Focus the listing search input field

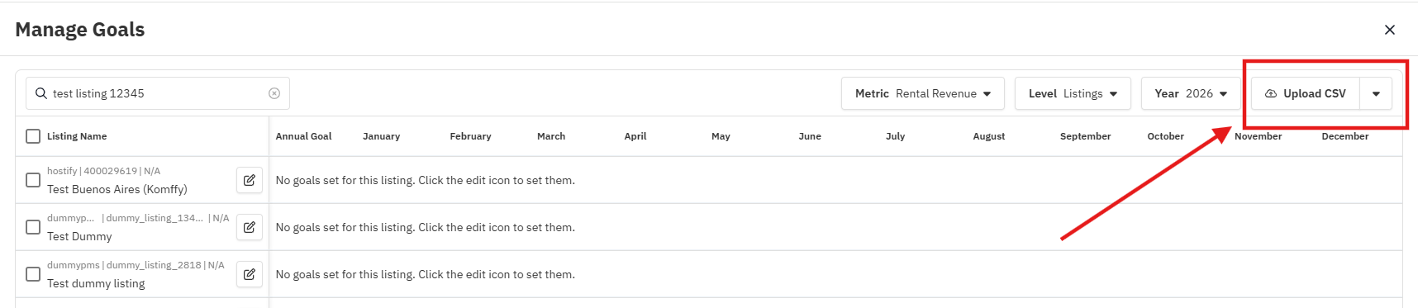coord(158,93)
